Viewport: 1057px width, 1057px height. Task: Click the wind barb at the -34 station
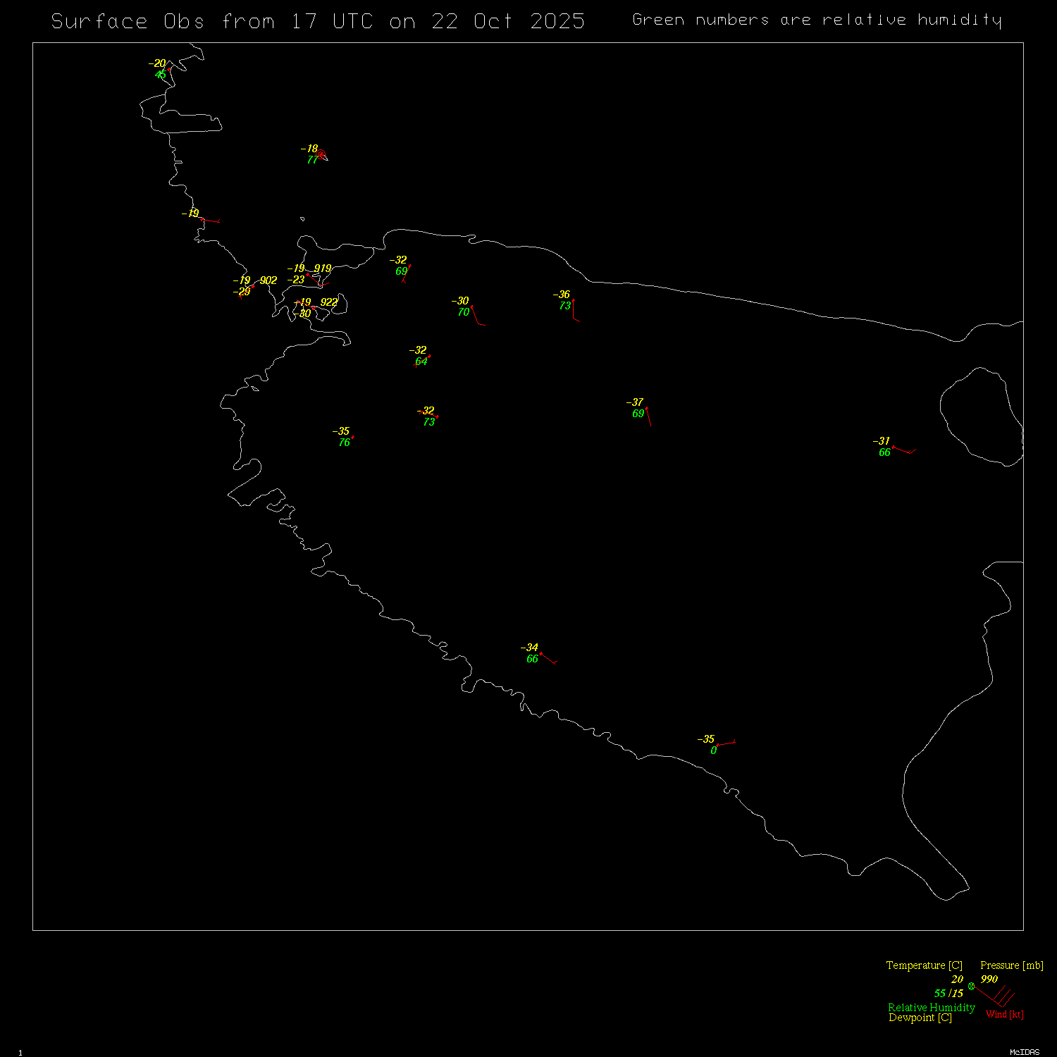tap(548, 659)
